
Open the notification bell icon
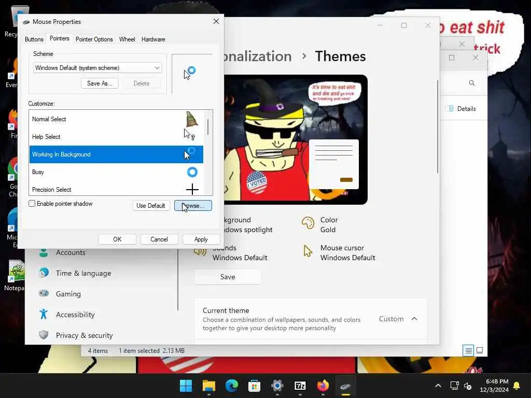click(516, 386)
